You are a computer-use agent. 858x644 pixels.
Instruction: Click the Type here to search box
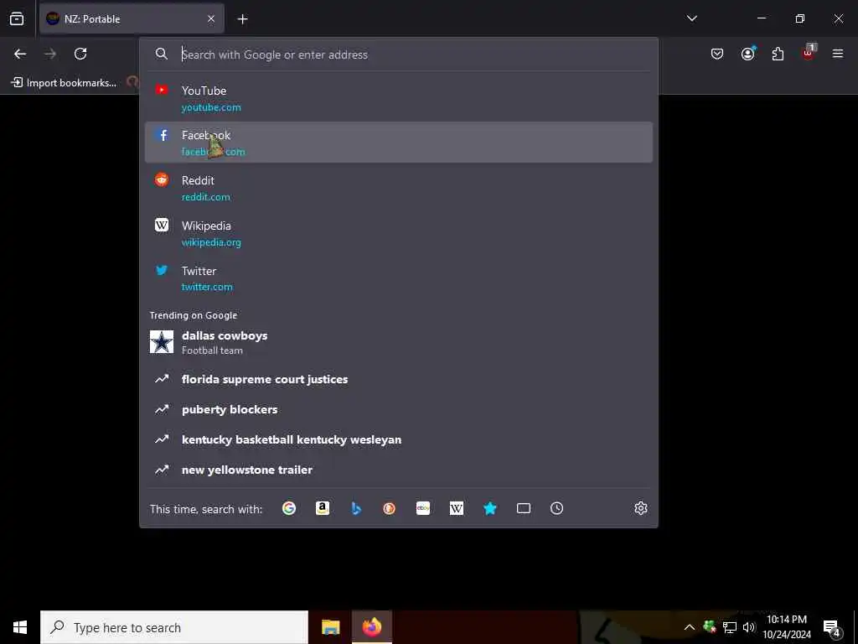click(x=174, y=627)
